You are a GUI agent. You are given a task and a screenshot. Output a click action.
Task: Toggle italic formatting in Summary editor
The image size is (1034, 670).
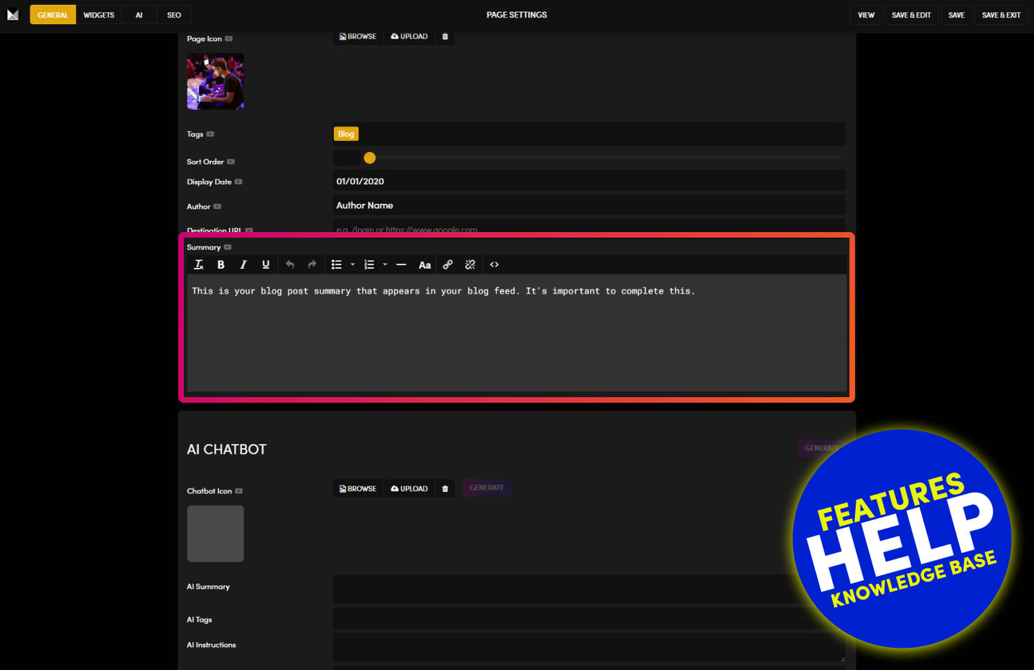tap(243, 265)
